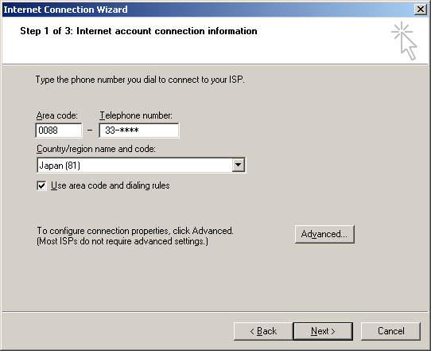Click the wizard cursor icon in header

(x=404, y=41)
